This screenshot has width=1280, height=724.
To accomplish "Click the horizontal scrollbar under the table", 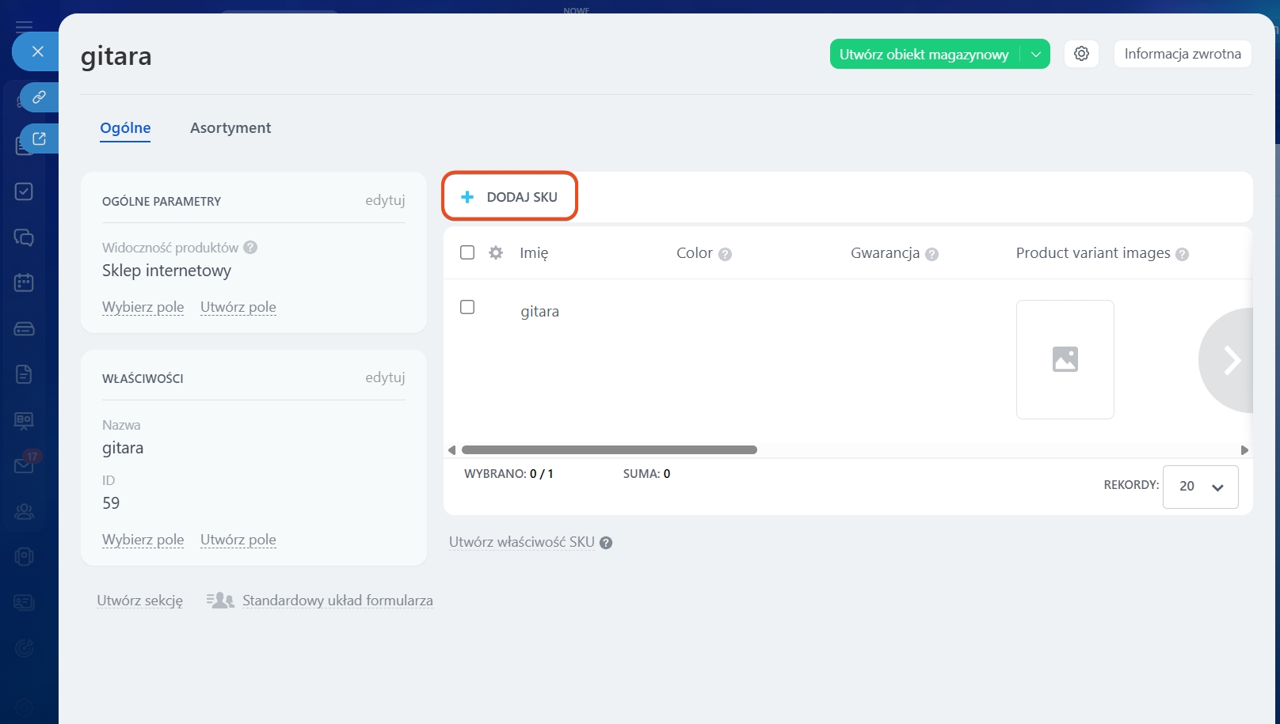I will [x=609, y=450].
